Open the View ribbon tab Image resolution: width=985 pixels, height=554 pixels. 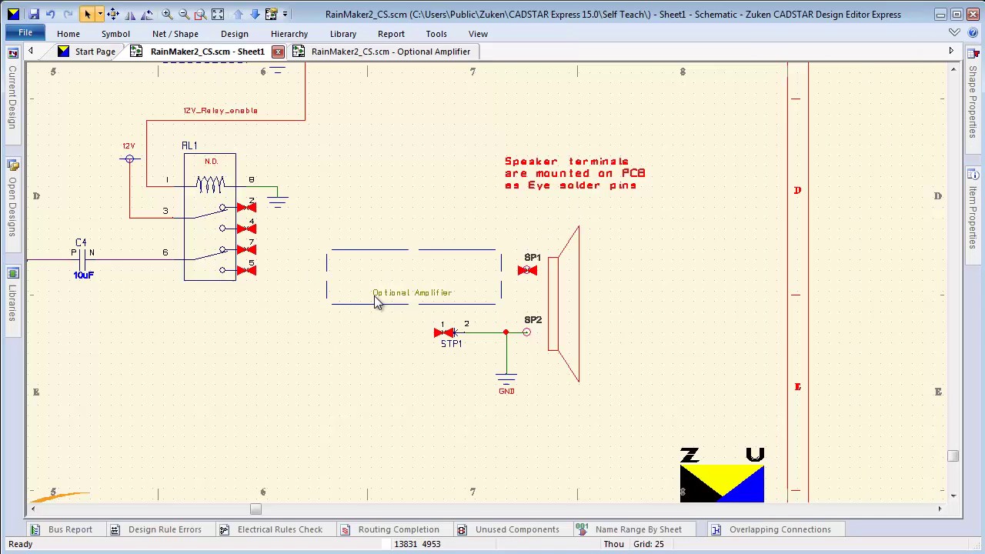[x=478, y=34]
